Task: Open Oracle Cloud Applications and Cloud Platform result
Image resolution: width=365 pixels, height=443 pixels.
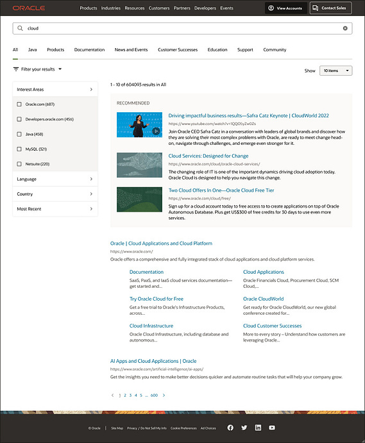Action: (161, 243)
